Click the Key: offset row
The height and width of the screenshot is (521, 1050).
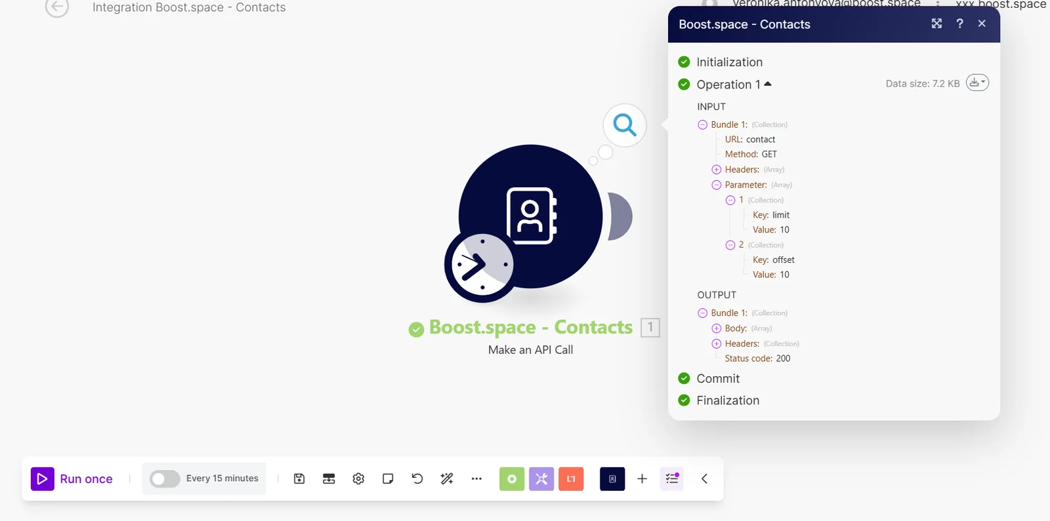coord(774,260)
